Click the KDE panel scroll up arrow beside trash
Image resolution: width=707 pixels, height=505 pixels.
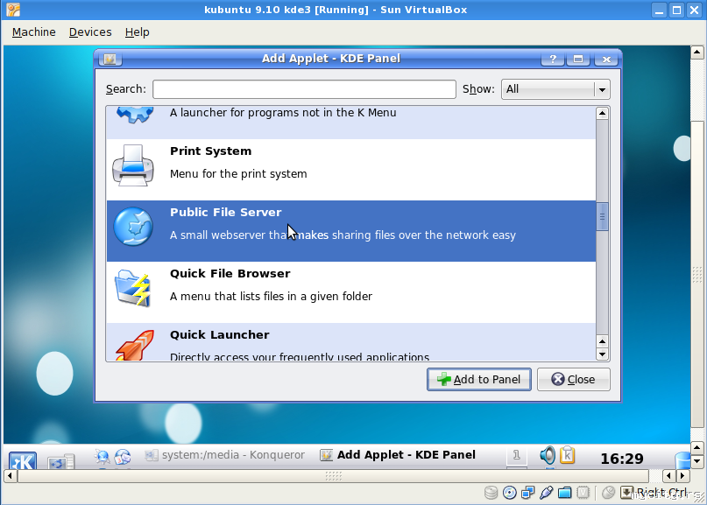coord(697,448)
